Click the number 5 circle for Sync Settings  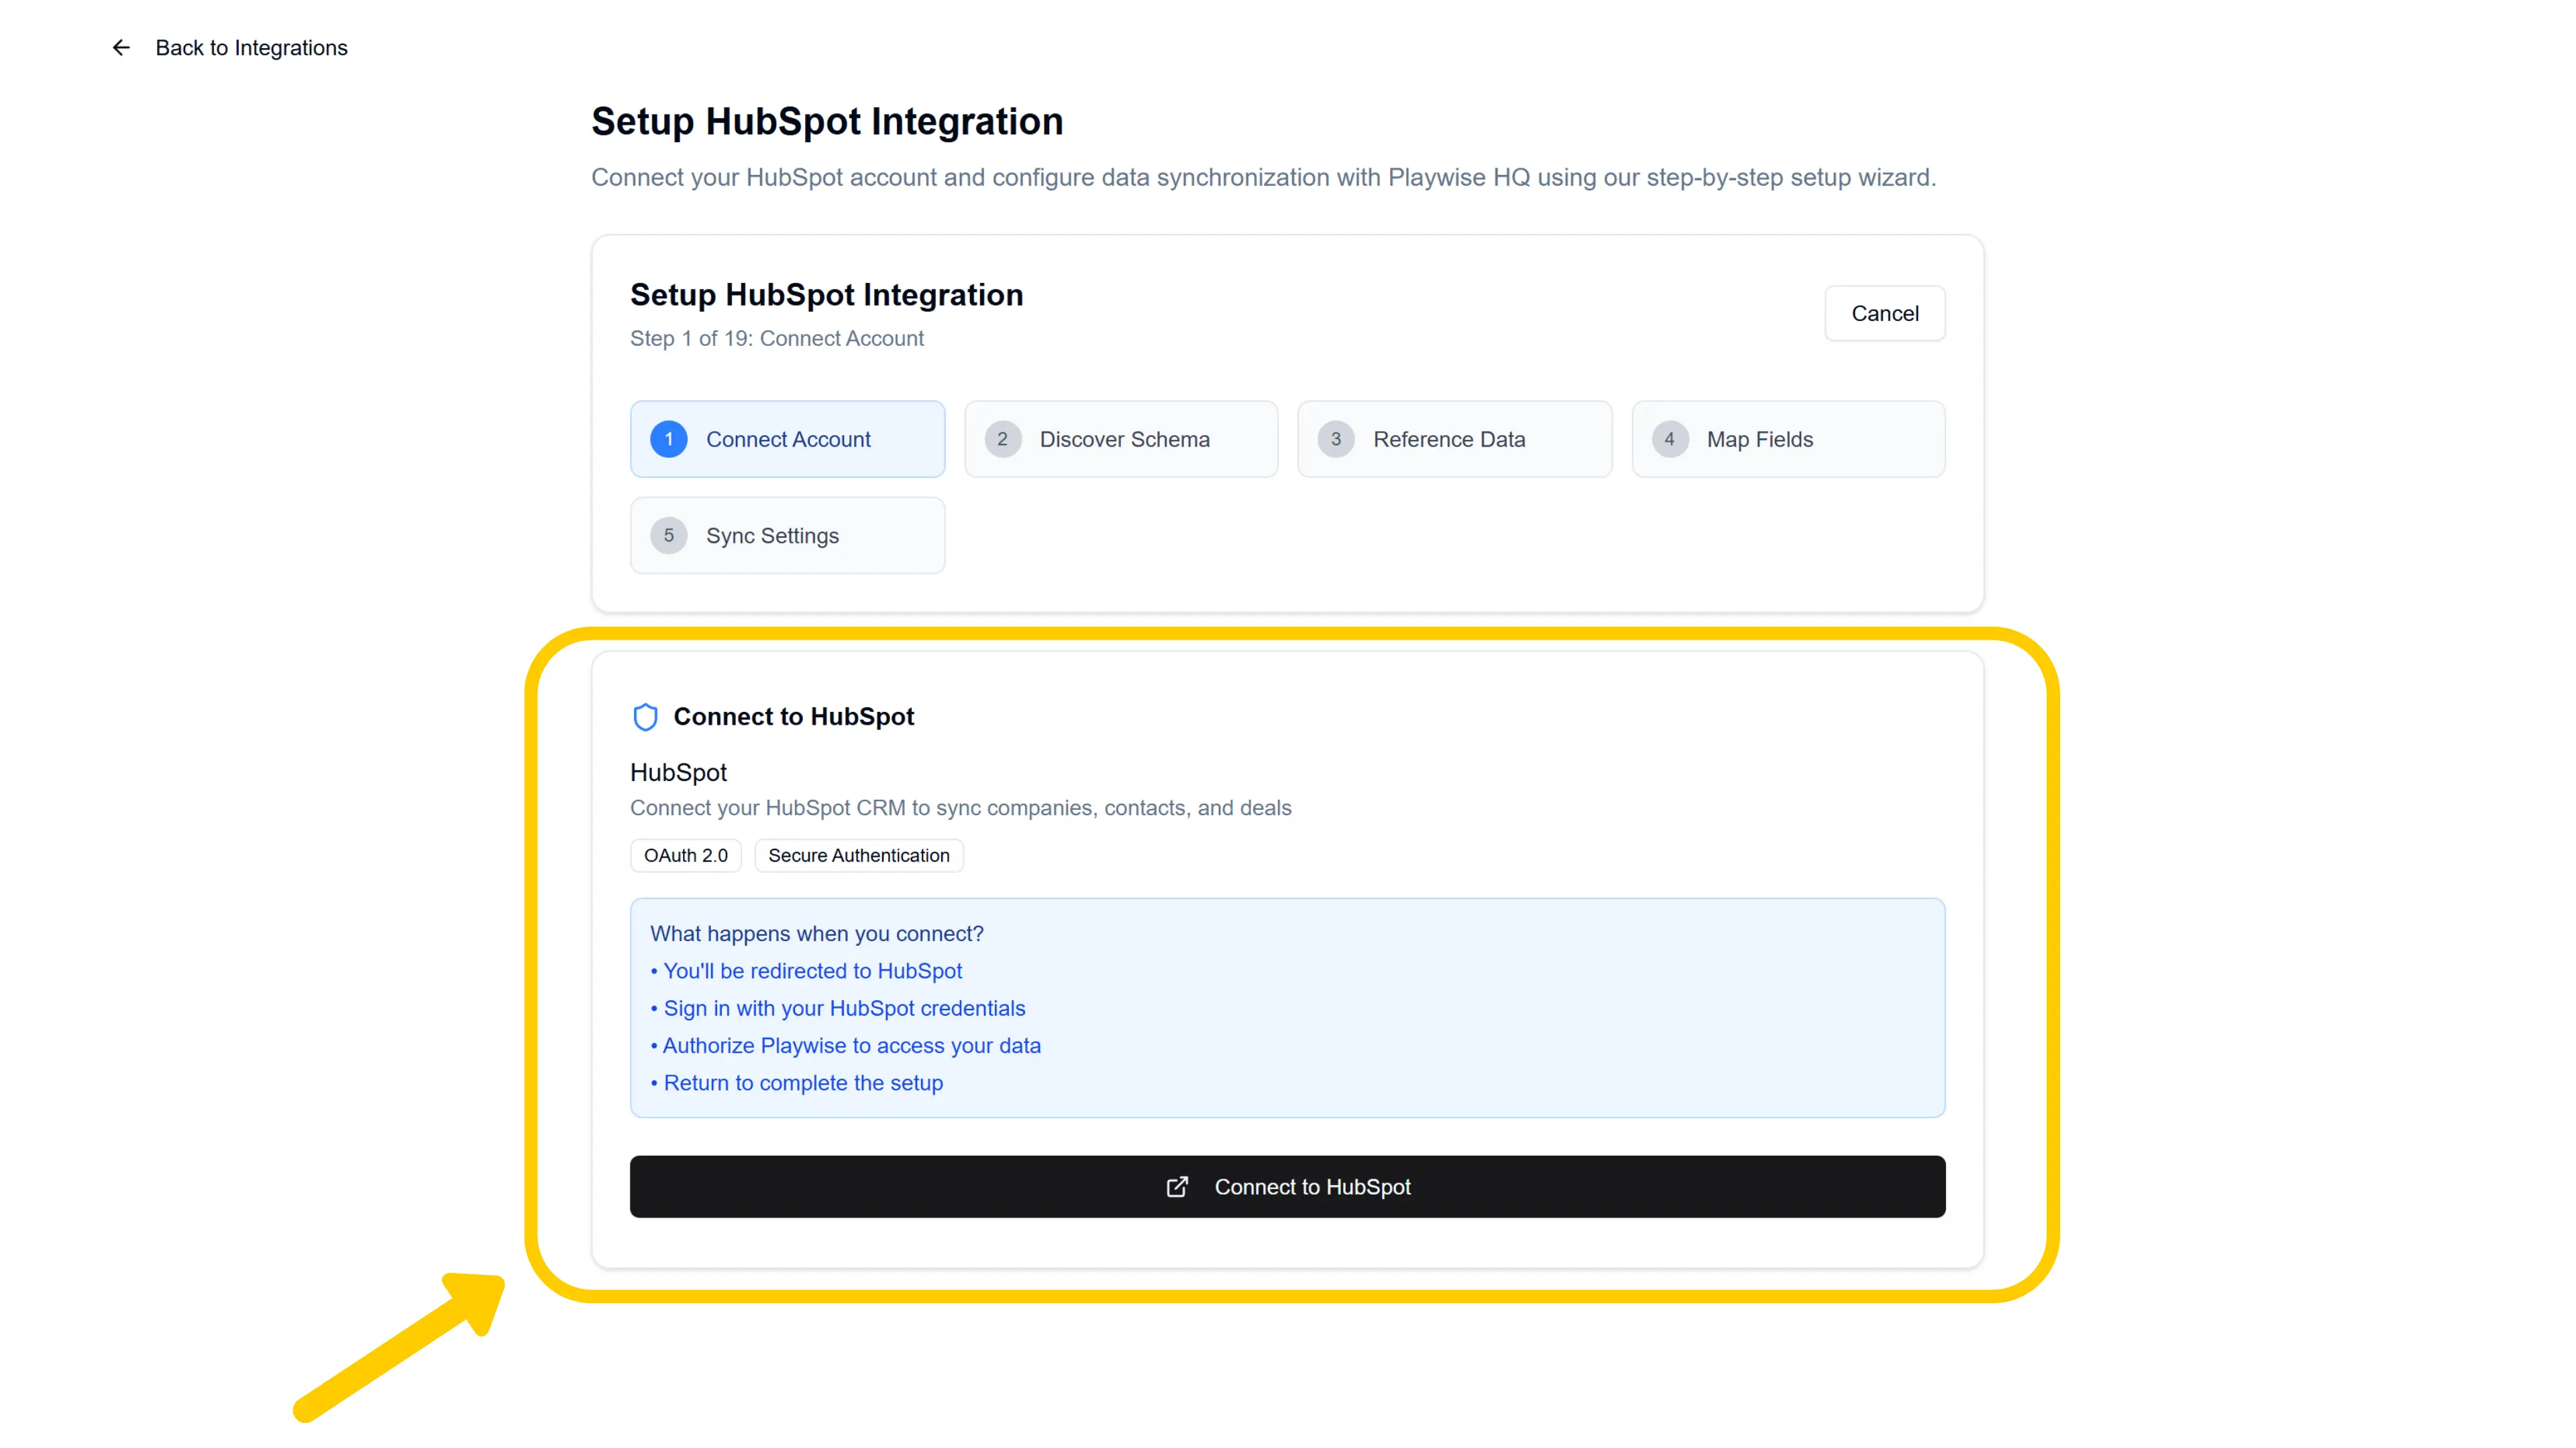[668, 536]
